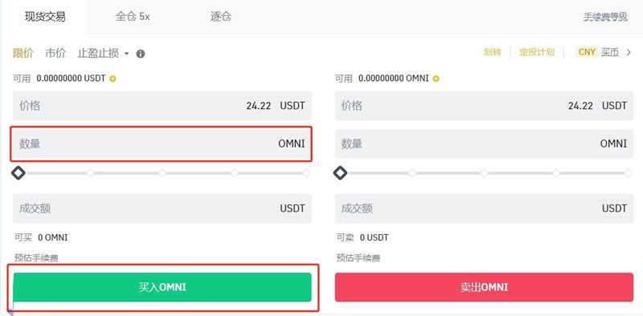Switch to the 逐仓 tab
The width and height of the screenshot is (643, 316).
click(x=220, y=17)
